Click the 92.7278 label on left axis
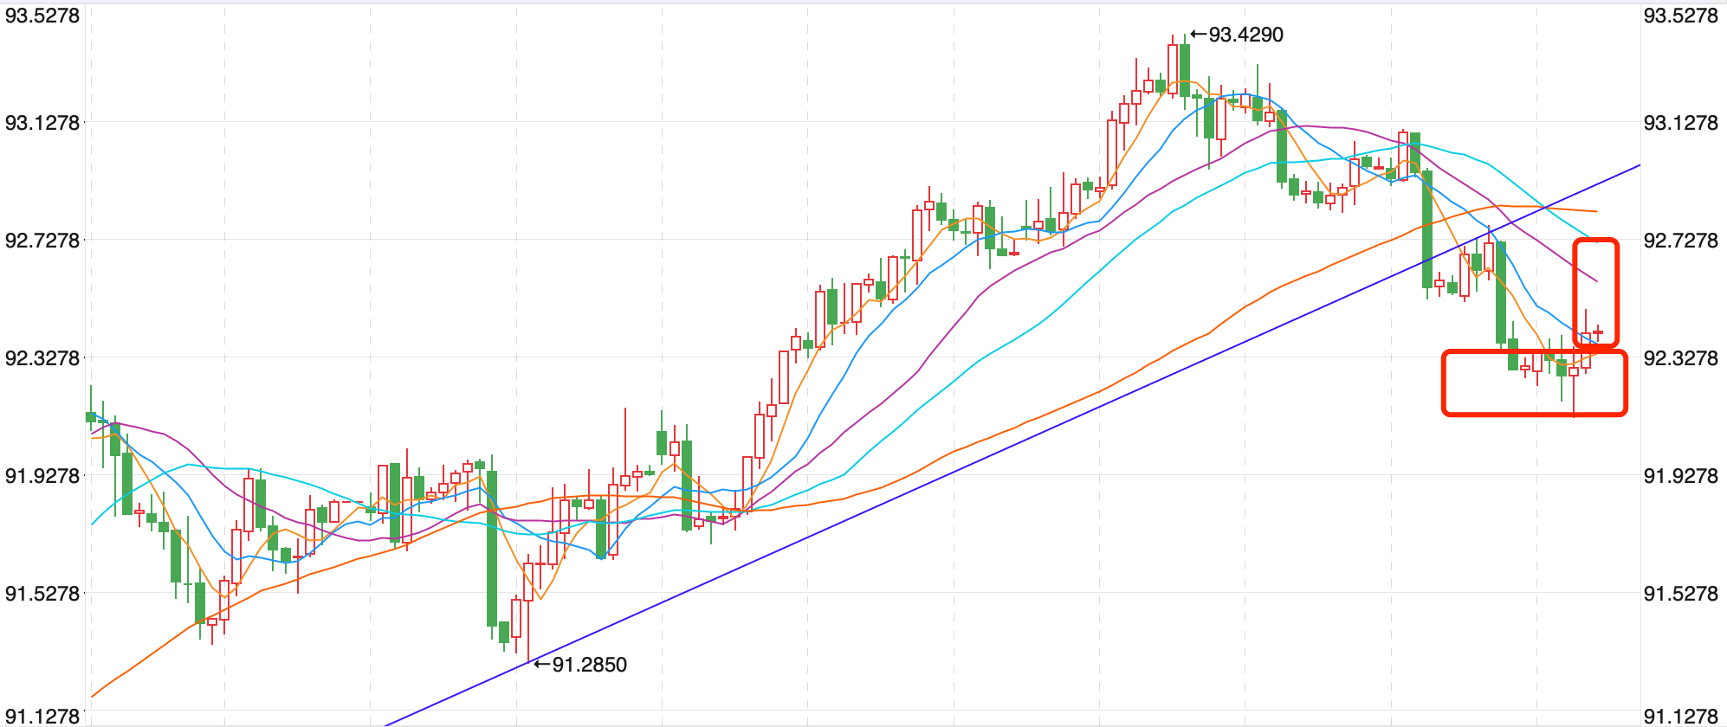The image size is (1727, 727). tap(42, 241)
